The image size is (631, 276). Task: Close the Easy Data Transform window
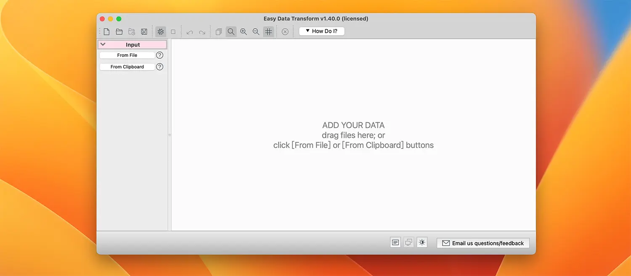102,19
